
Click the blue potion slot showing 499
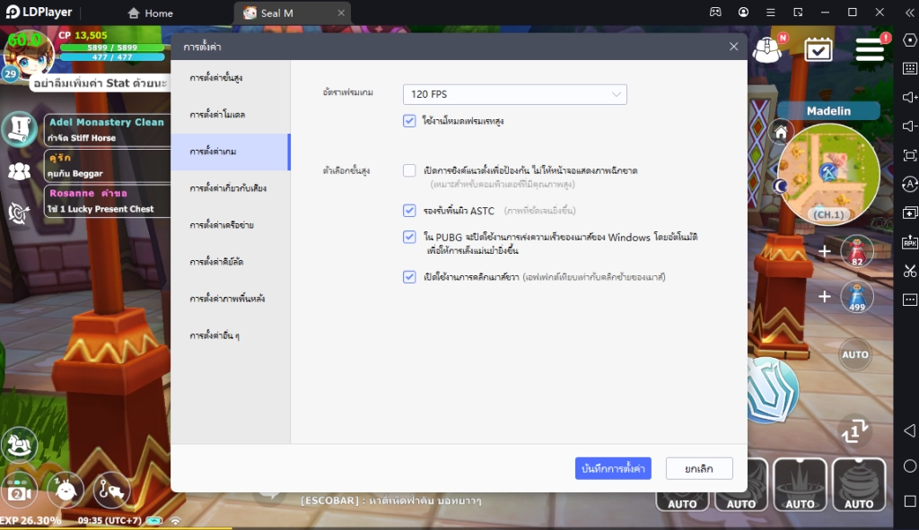857,296
